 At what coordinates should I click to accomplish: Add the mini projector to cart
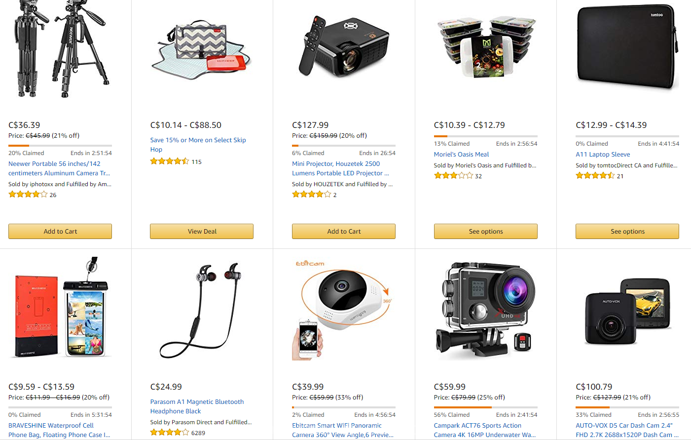point(344,231)
